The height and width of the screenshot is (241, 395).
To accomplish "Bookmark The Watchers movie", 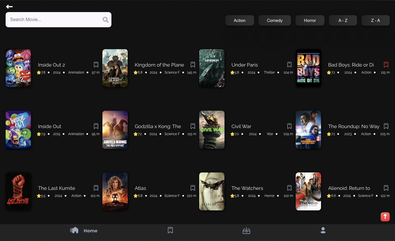I will (289, 188).
